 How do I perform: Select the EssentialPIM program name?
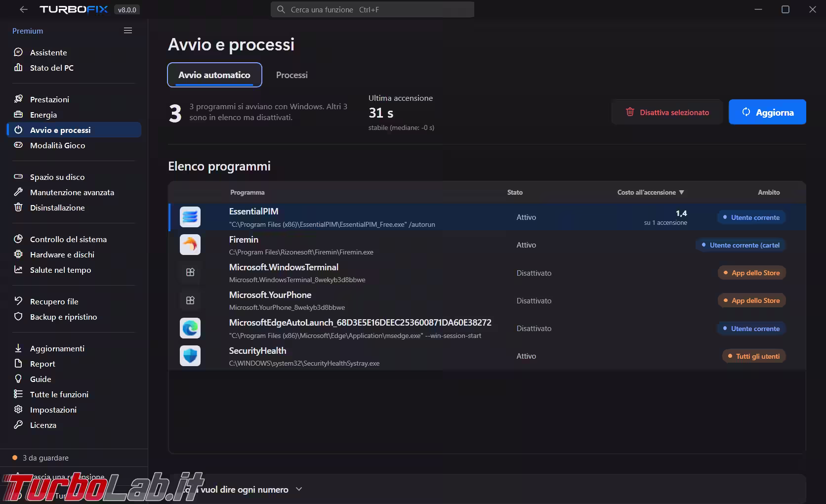click(254, 211)
